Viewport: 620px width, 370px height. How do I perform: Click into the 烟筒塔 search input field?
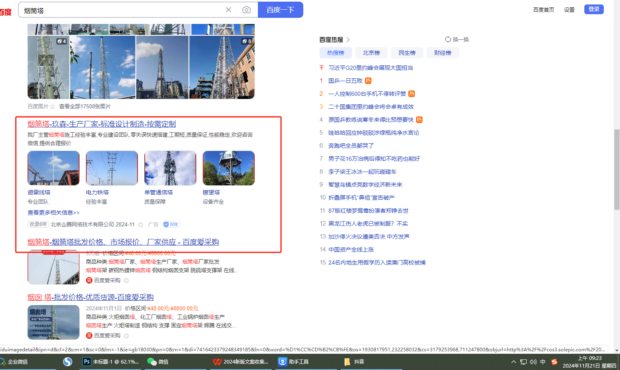coord(122,10)
